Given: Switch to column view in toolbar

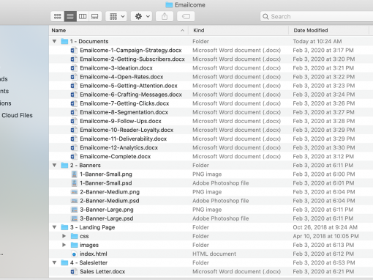Looking at the screenshot, I should click(83, 17).
